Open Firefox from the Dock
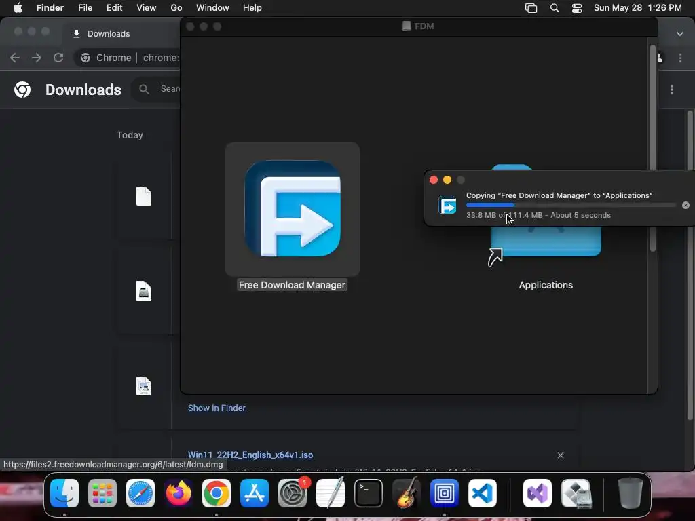The height and width of the screenshot is (521, 695). click(179, 493)
